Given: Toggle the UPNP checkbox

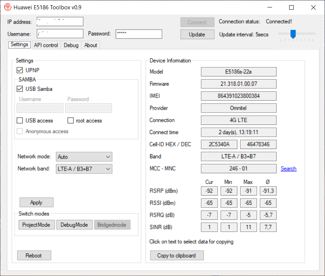Looking at the screenshot, I should 20,70.
